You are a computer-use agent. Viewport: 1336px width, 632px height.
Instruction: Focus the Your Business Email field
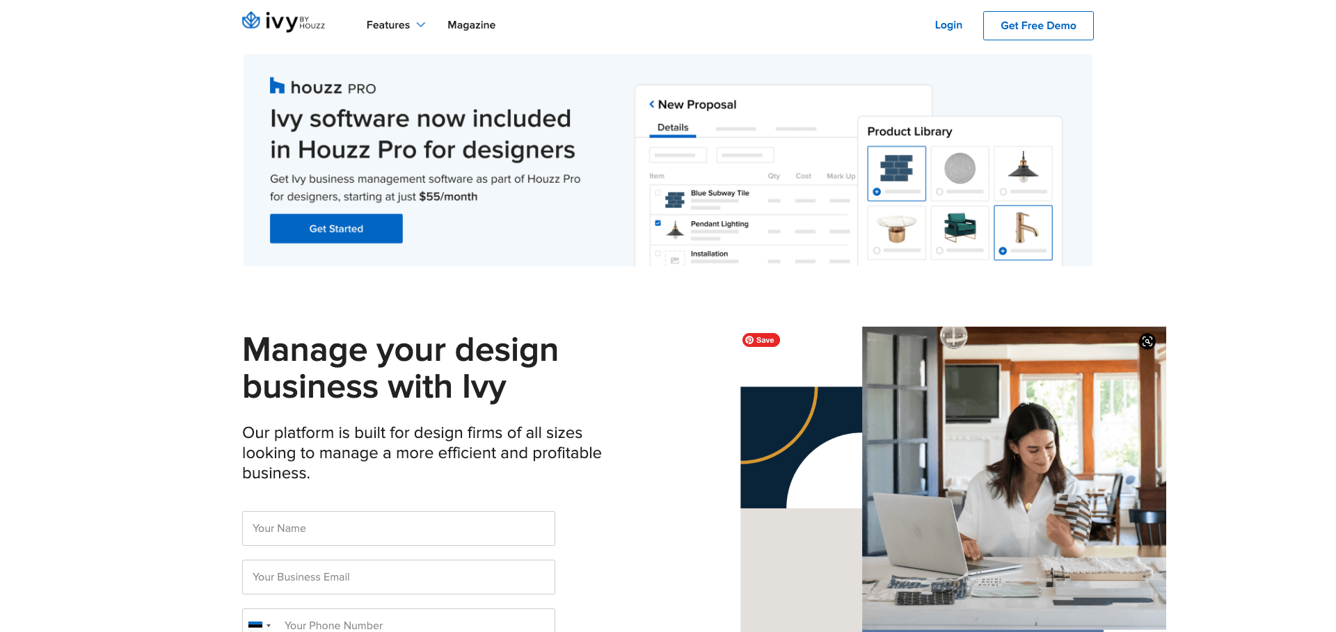[399, 577]
